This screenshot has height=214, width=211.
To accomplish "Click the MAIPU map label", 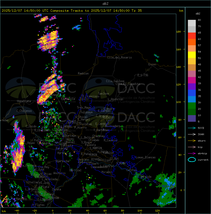I will point(70,140).
